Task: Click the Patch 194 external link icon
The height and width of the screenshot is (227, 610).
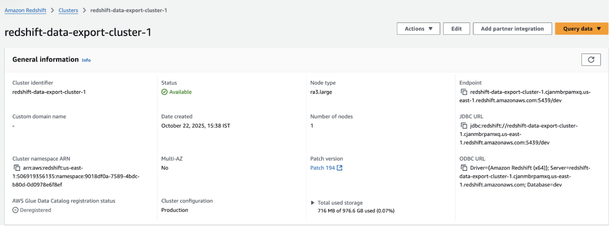Action: click(x=339, y=168)
